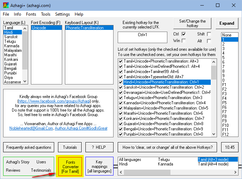Click down arrow of Language list scrollbar
The height and width of the screenshot is (179, 242).
(x=25, y=81)
